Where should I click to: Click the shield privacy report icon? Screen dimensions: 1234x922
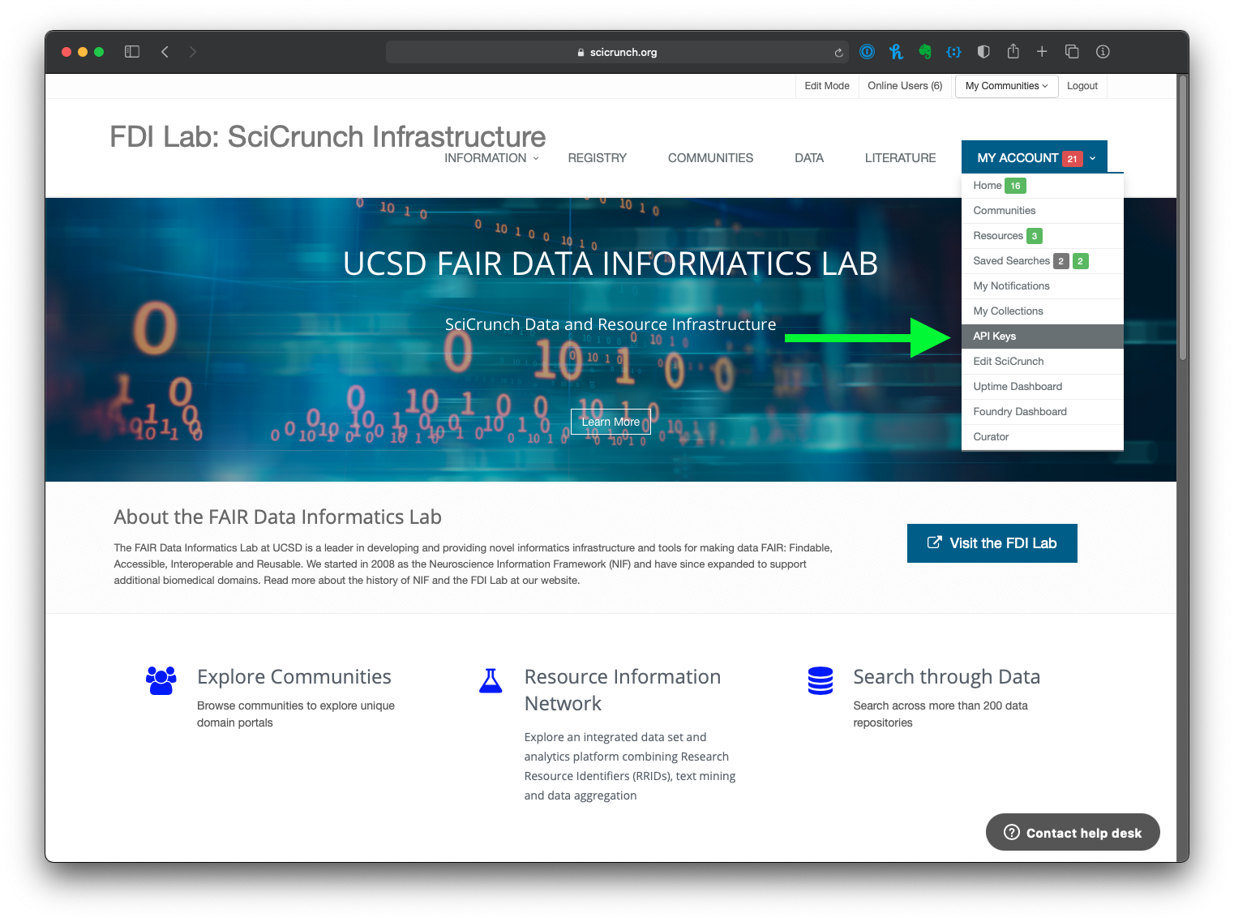[983, 52]
